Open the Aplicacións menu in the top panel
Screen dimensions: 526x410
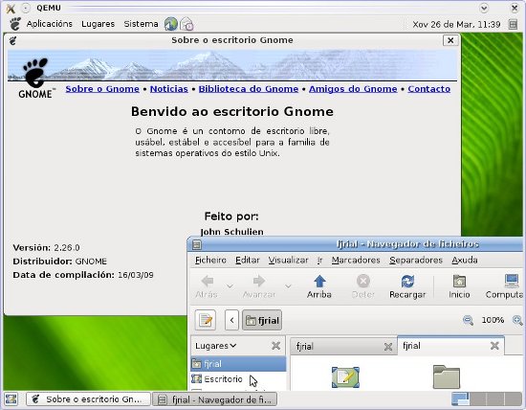pyautogui.click(x=50, y=24)
